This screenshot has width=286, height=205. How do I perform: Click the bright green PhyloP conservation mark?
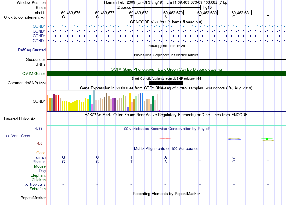click(267, 139)
